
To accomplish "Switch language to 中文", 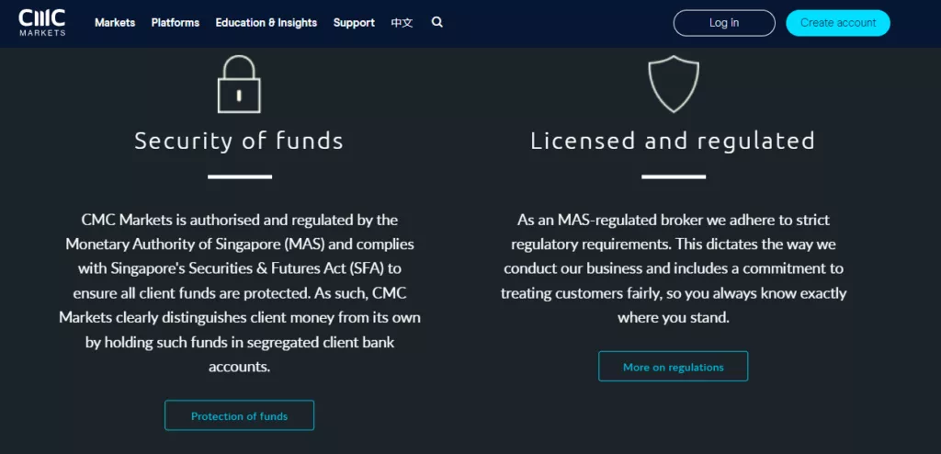I will 402,23.
